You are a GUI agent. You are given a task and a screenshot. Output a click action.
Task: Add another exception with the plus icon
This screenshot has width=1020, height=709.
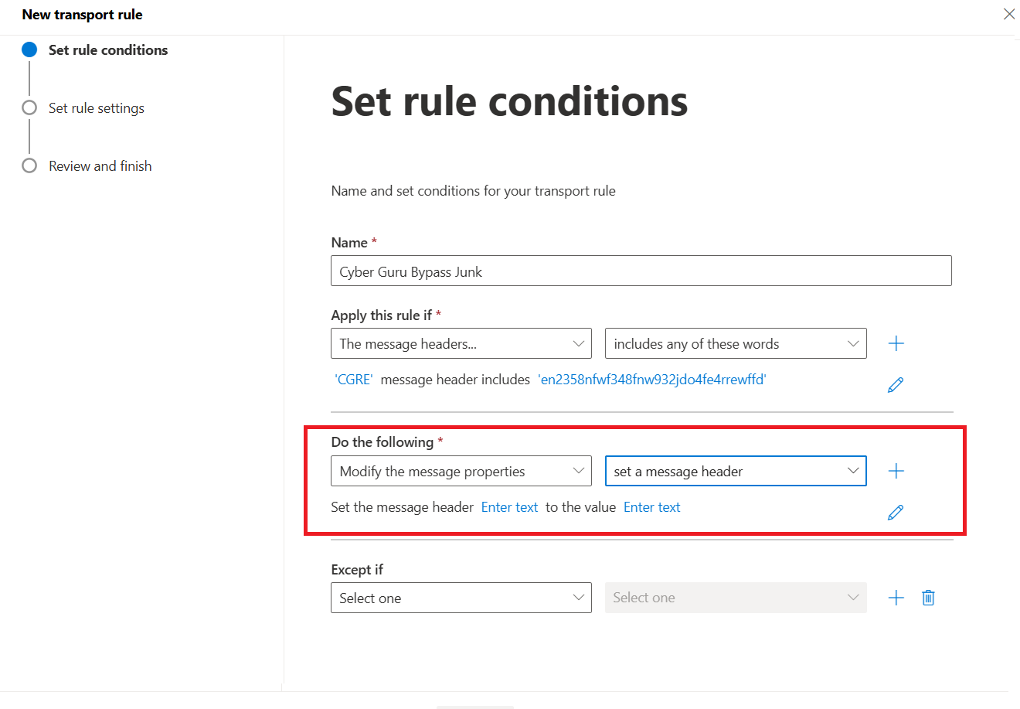pyautogui.click(x=896, y=598)
